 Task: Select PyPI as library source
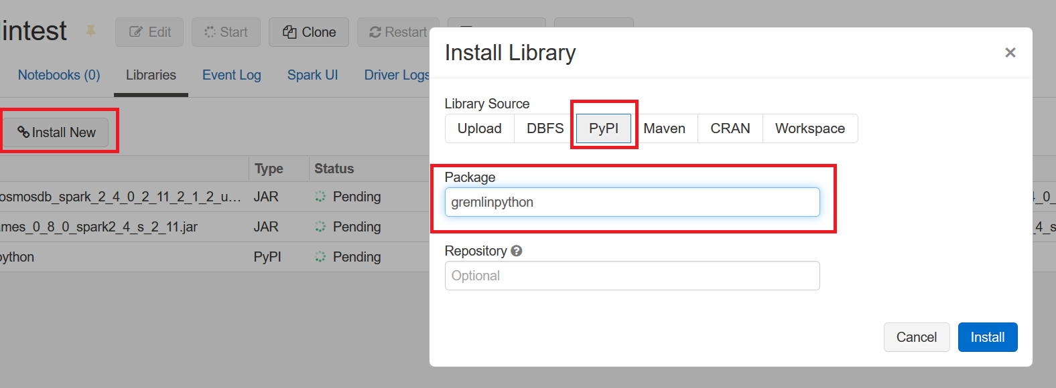click(603, 128)
